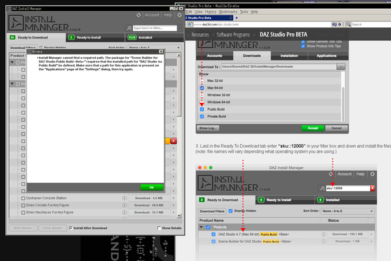Toggle Mac 64-bit checkbox in web page screenshot
Screen dimensions: 391x261
(202, 88)
